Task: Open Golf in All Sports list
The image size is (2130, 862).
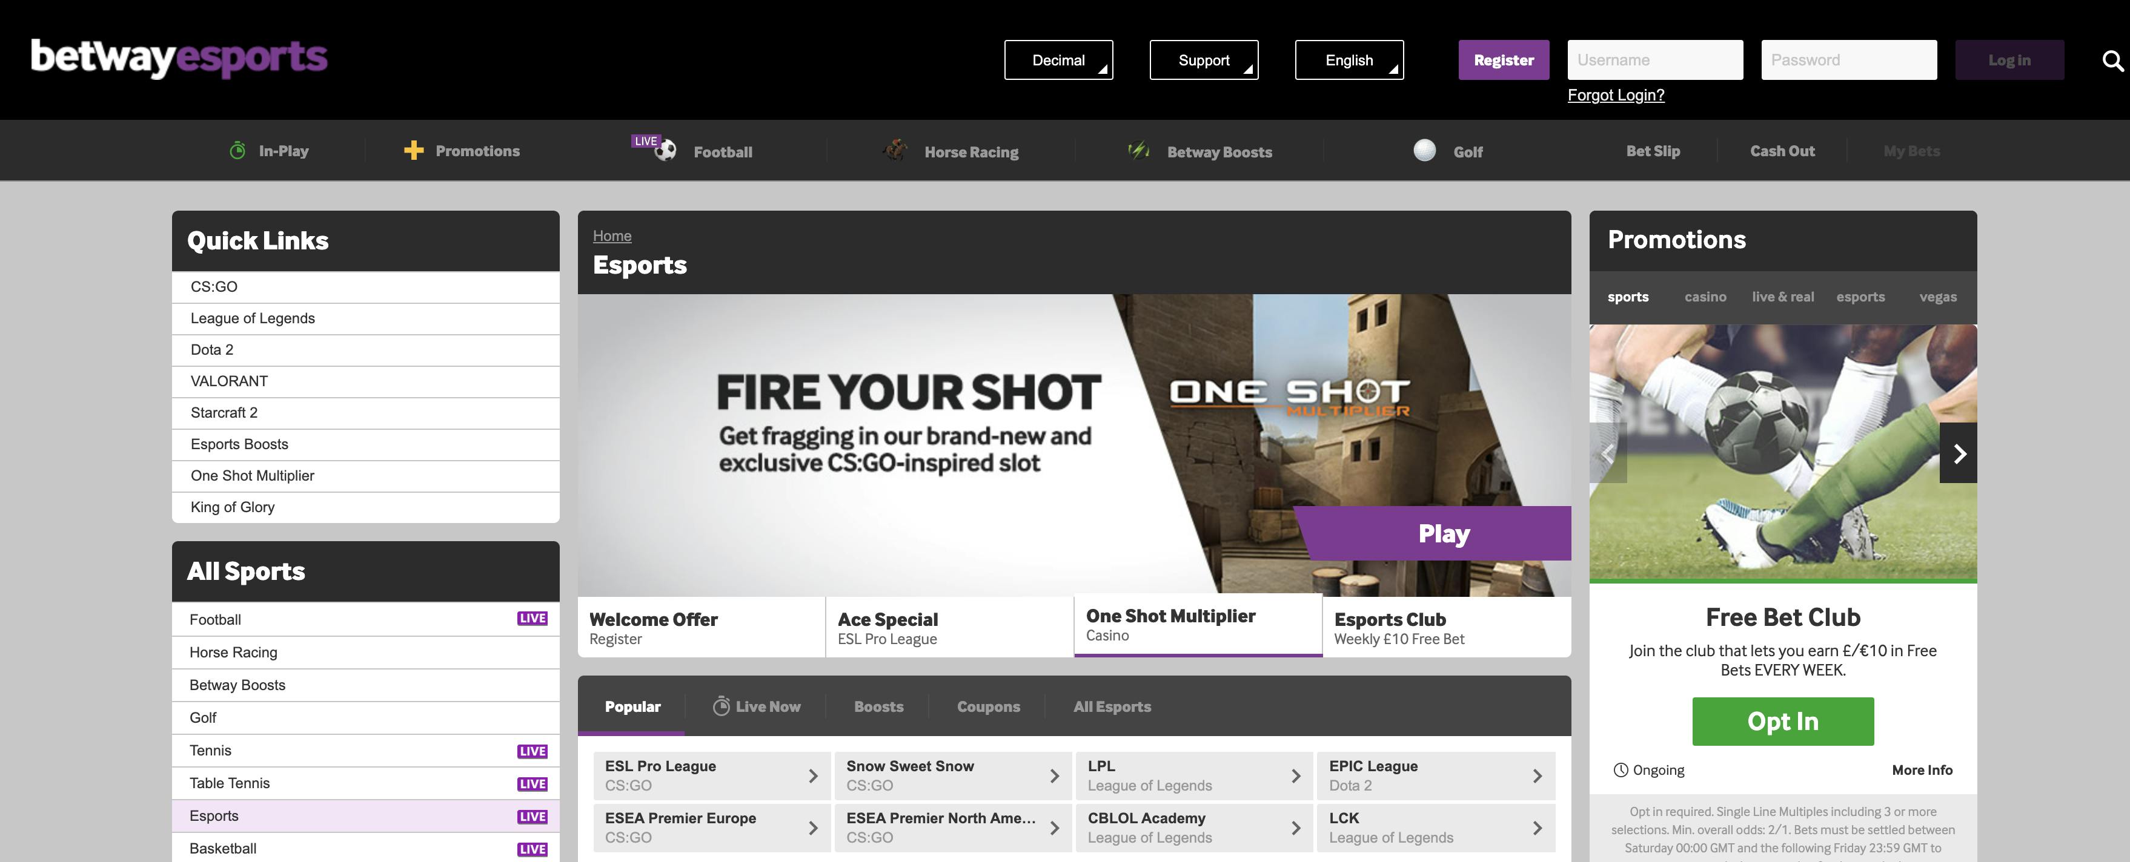Action: click(x=365, y=717)
